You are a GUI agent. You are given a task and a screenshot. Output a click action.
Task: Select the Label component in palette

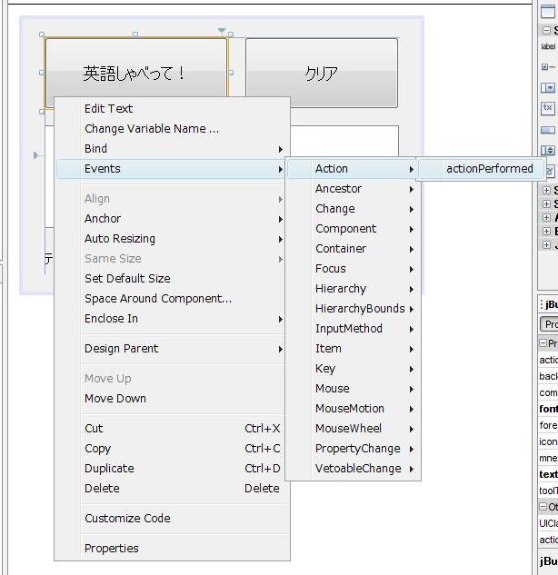coord(548,45)
